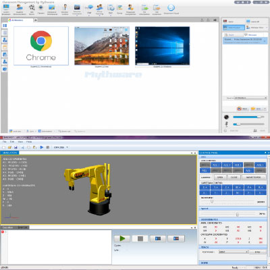Click the Move To Pos button
The image size is (270, 270).
[x=253, y=178]
